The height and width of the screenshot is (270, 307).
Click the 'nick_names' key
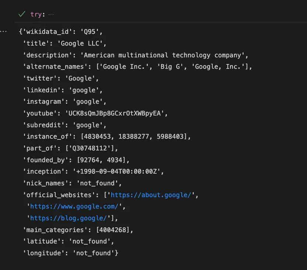coord(46,183)
